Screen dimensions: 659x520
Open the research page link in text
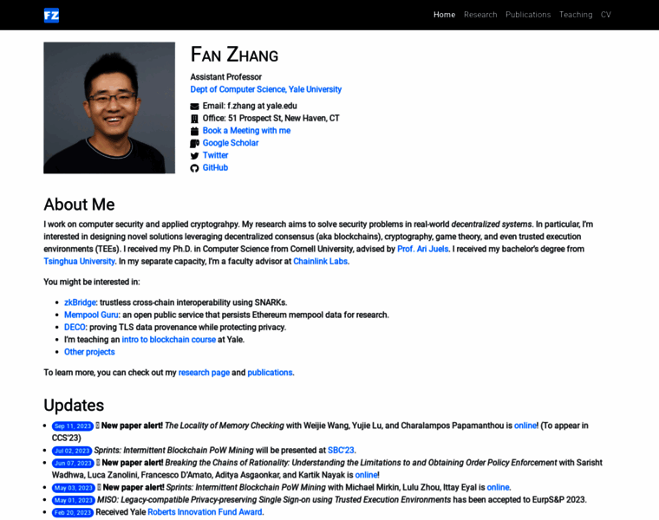(x=204, y=373)
